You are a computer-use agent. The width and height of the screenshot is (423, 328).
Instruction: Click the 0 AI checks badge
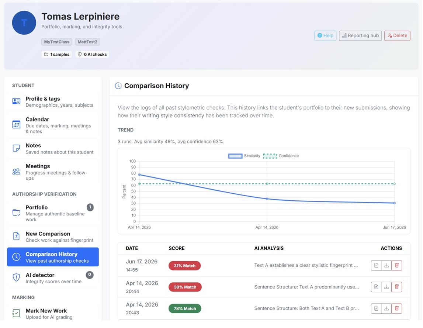(92, 55)
